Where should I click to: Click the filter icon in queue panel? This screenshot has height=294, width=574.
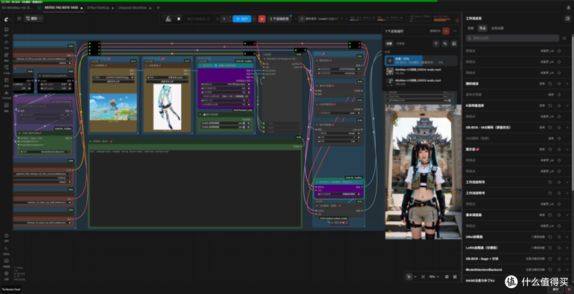[x=436, y=44]
